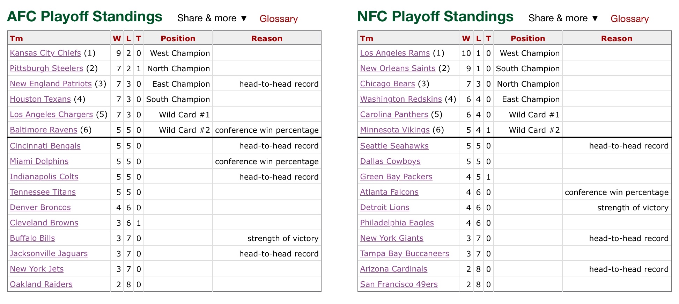Open San Francisco 49ers link
This screenshot has width=679, height=304.
click(399, 284)
